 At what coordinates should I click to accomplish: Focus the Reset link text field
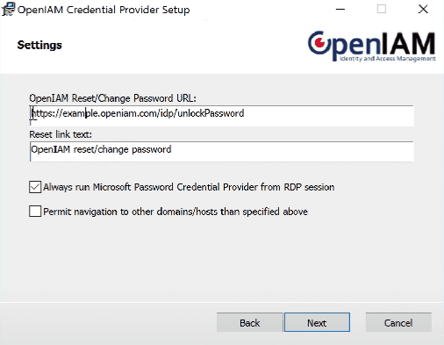[222, 151]
